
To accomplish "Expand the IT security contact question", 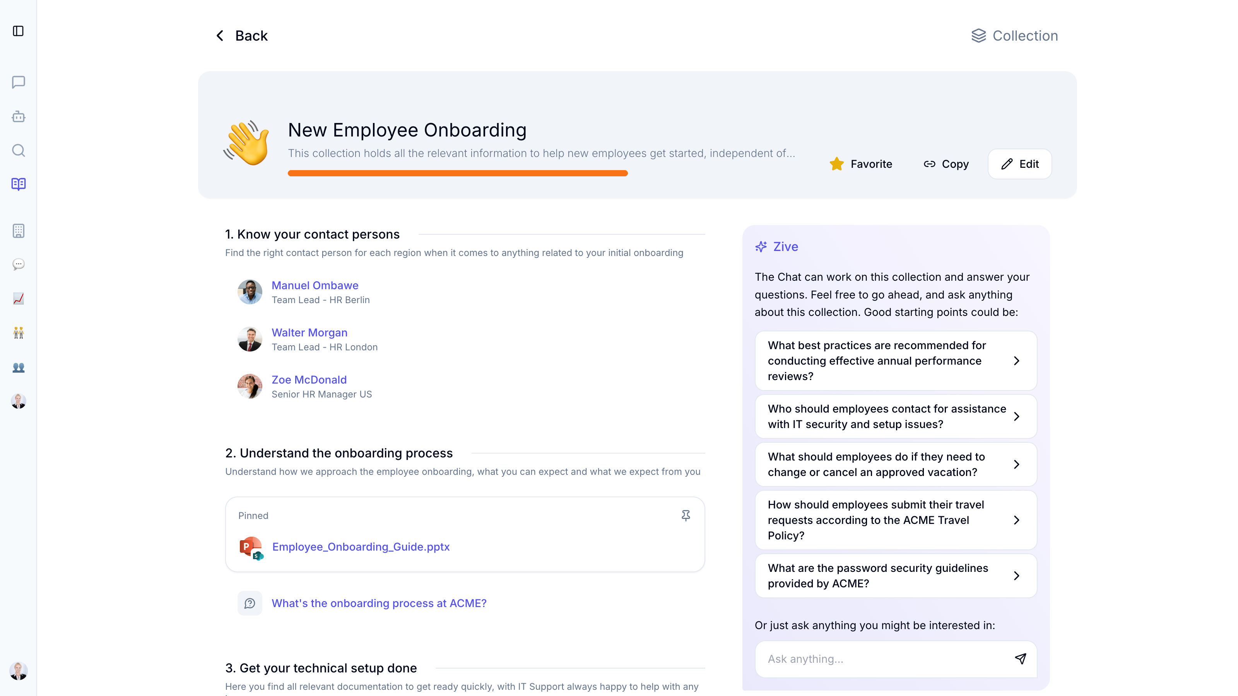I will (x=895, y=416).
